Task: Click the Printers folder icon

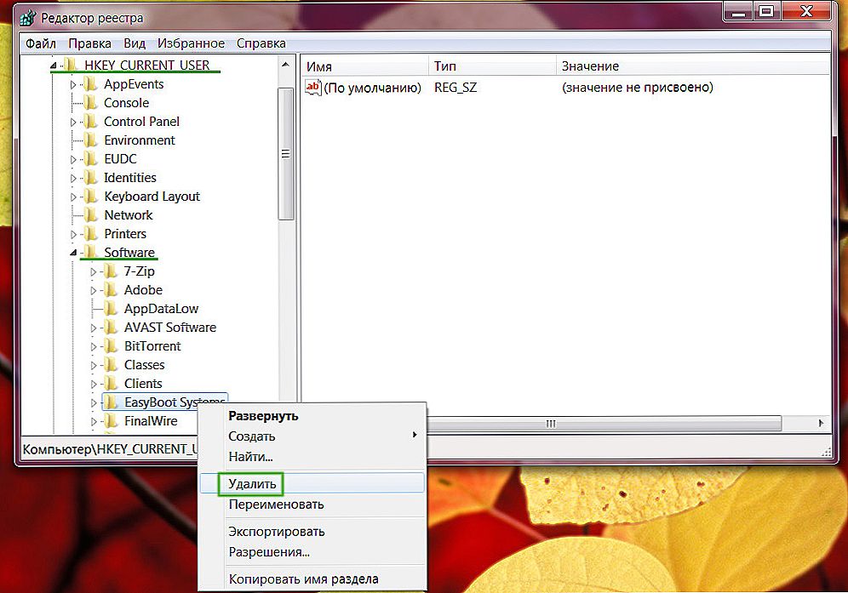Action: [x=91, y=233]
